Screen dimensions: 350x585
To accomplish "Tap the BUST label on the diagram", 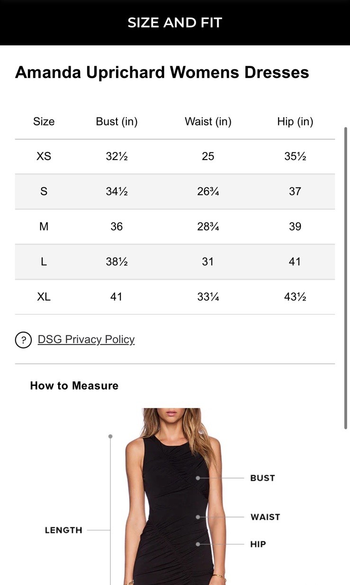I will coord(262,478).
